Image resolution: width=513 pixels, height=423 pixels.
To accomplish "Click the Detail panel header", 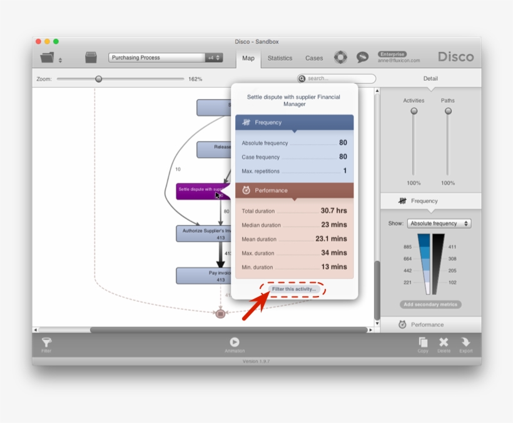I will click(x=430, y=78).
